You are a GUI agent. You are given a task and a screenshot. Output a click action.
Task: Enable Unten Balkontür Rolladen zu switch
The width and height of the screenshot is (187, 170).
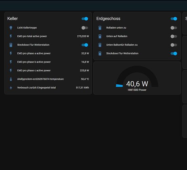(x=174, y=45)
